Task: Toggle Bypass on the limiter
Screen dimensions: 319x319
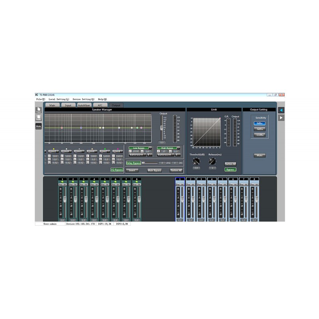Action: pos(230,169)
